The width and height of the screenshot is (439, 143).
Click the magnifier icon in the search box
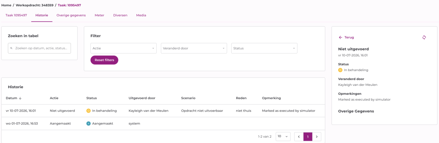(x=11, y=48)
